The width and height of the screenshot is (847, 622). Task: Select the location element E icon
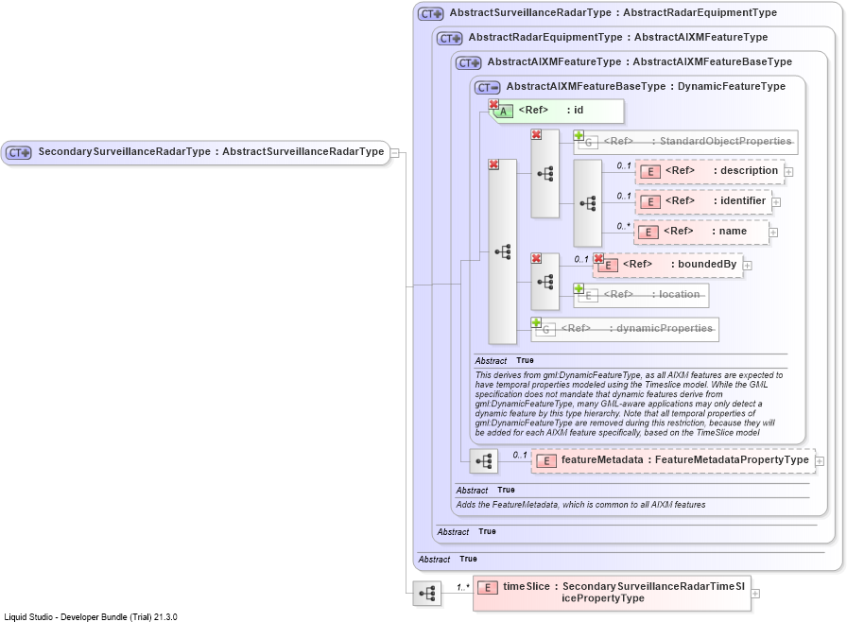(588, 296)
